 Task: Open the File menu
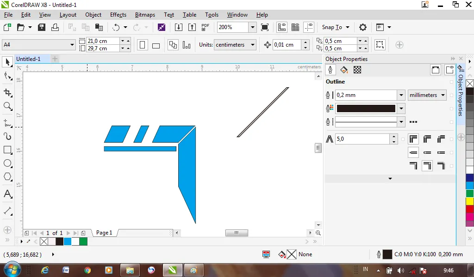[x=8, y=15]
